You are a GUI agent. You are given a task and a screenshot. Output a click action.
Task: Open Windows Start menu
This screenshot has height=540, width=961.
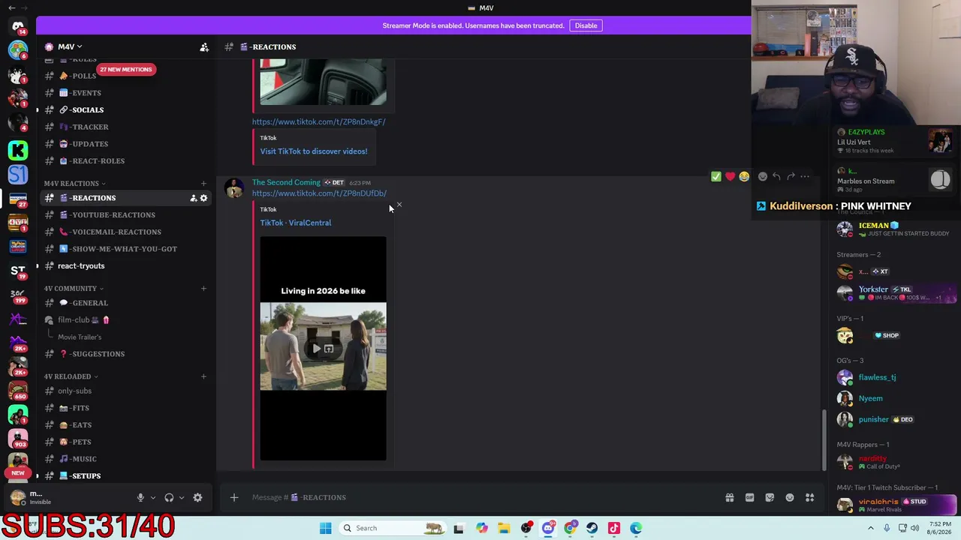[x=325, y=528]
